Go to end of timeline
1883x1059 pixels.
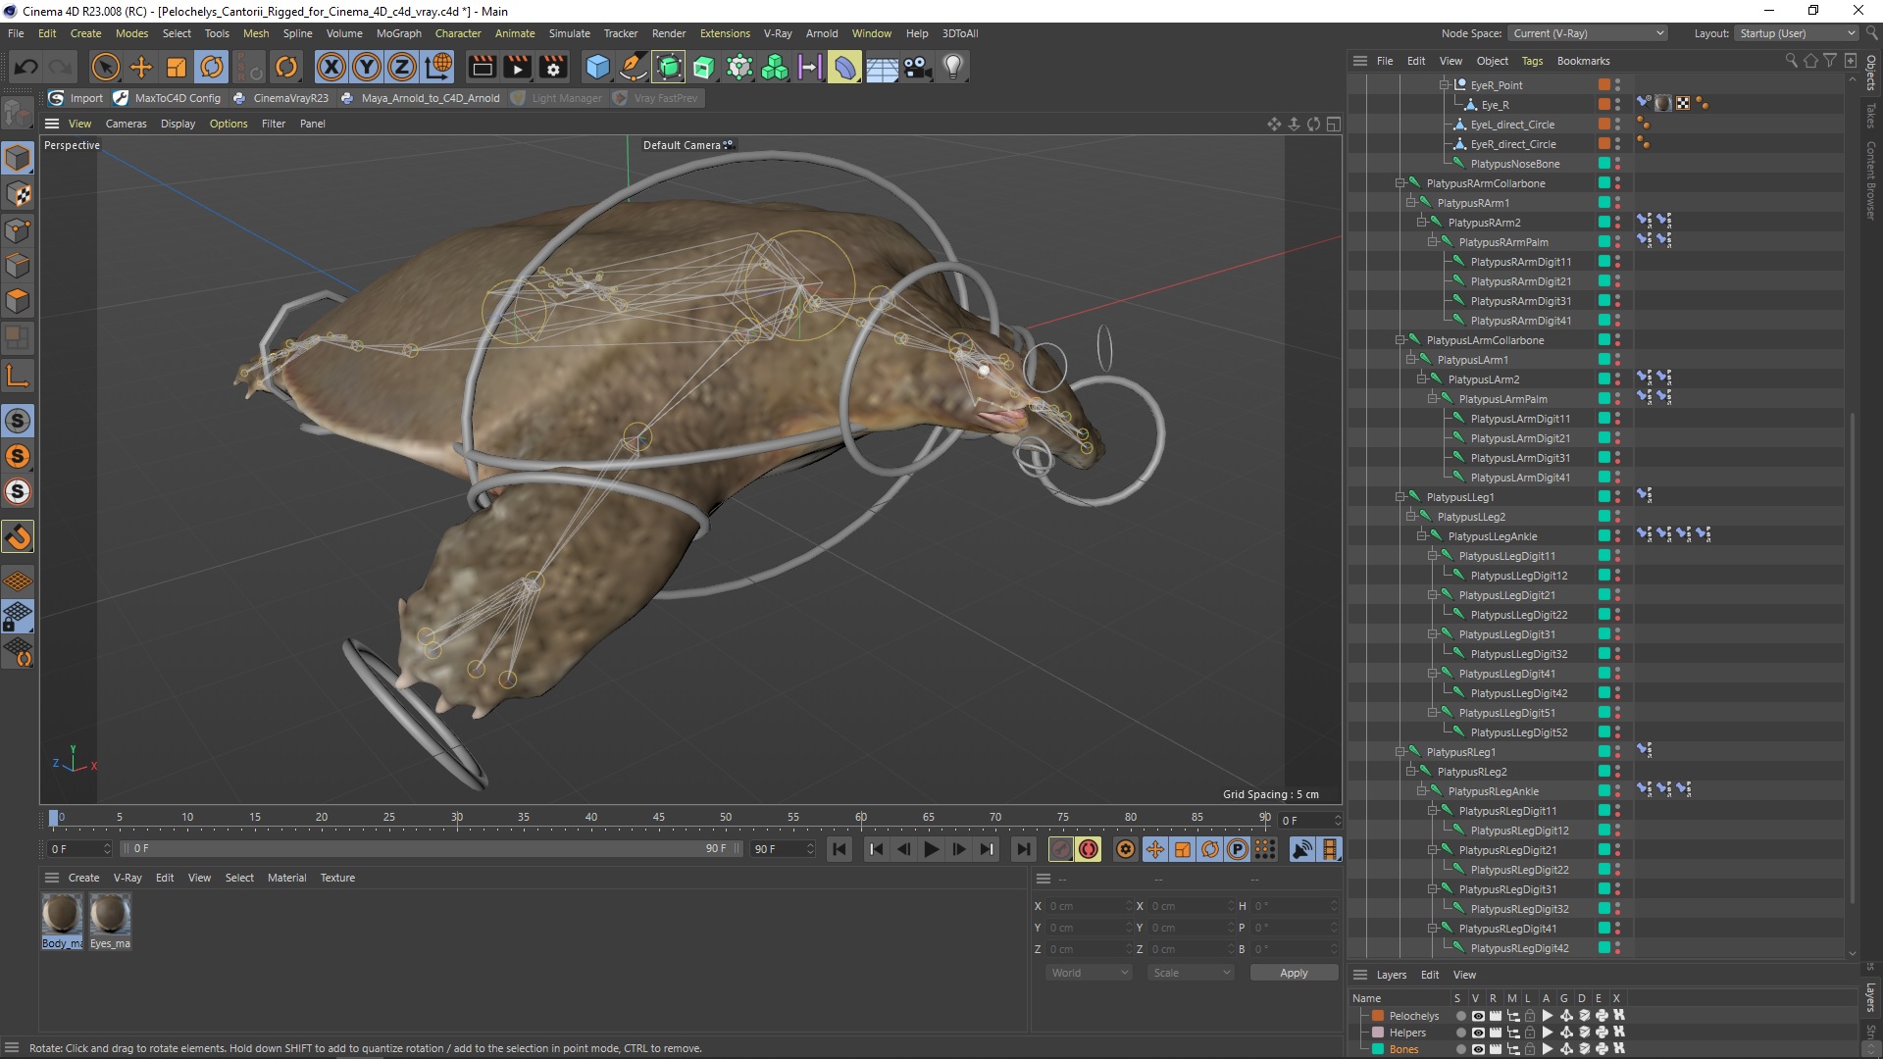coord(1023,849)
